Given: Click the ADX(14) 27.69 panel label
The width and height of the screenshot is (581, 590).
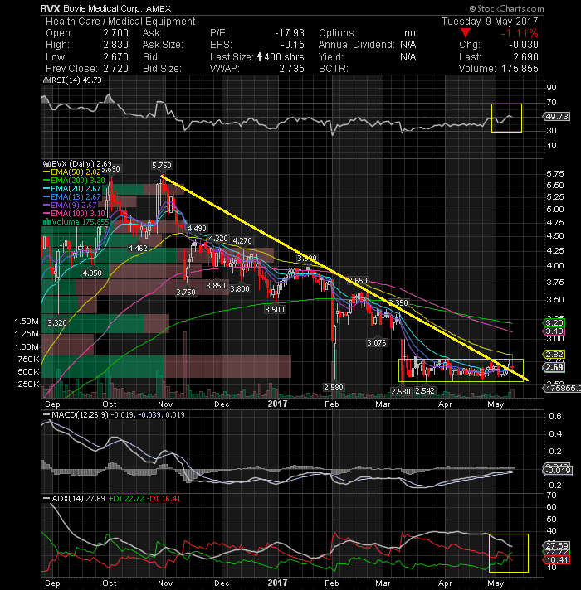Looking at the screenshot, I should [x=78, y=499].
